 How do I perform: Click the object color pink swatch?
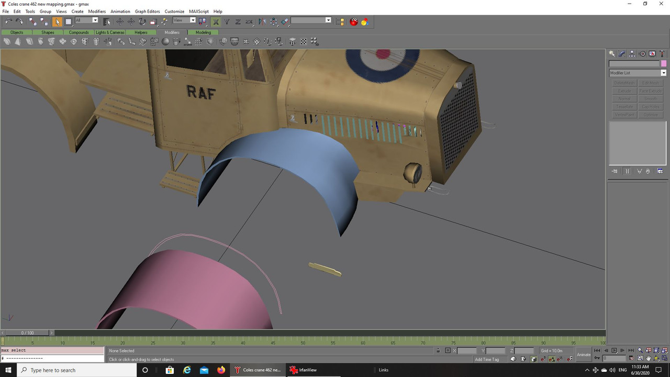(664, 64)
